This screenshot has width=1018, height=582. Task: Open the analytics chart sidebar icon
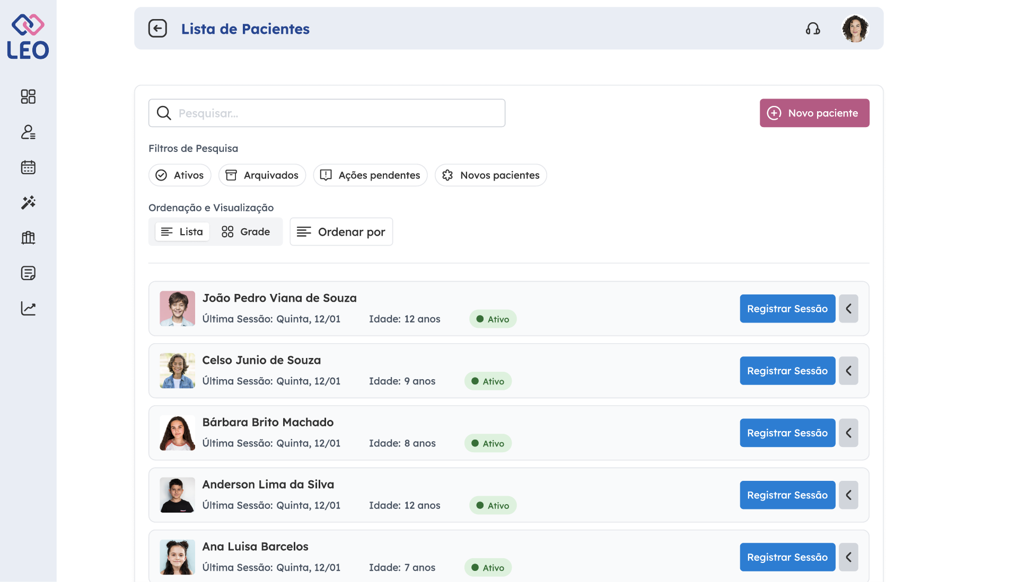[x=28, y=308]
